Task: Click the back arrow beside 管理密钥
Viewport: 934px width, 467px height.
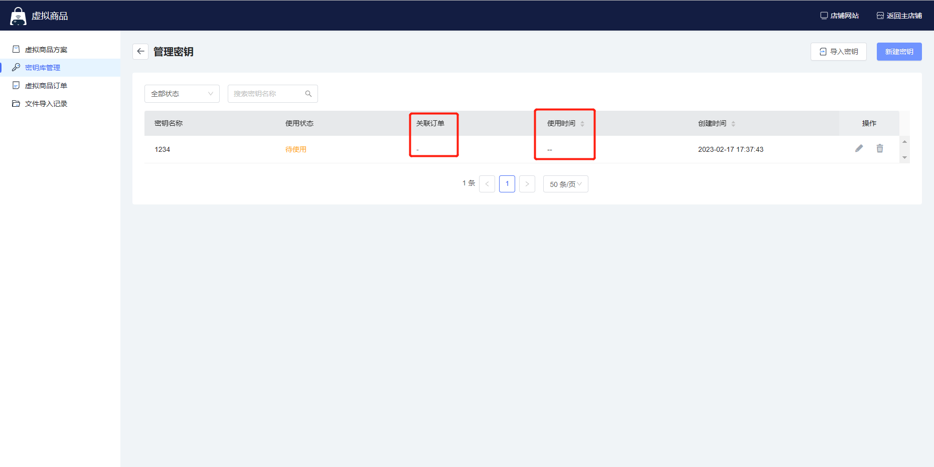Action: (x=140, y=52)
